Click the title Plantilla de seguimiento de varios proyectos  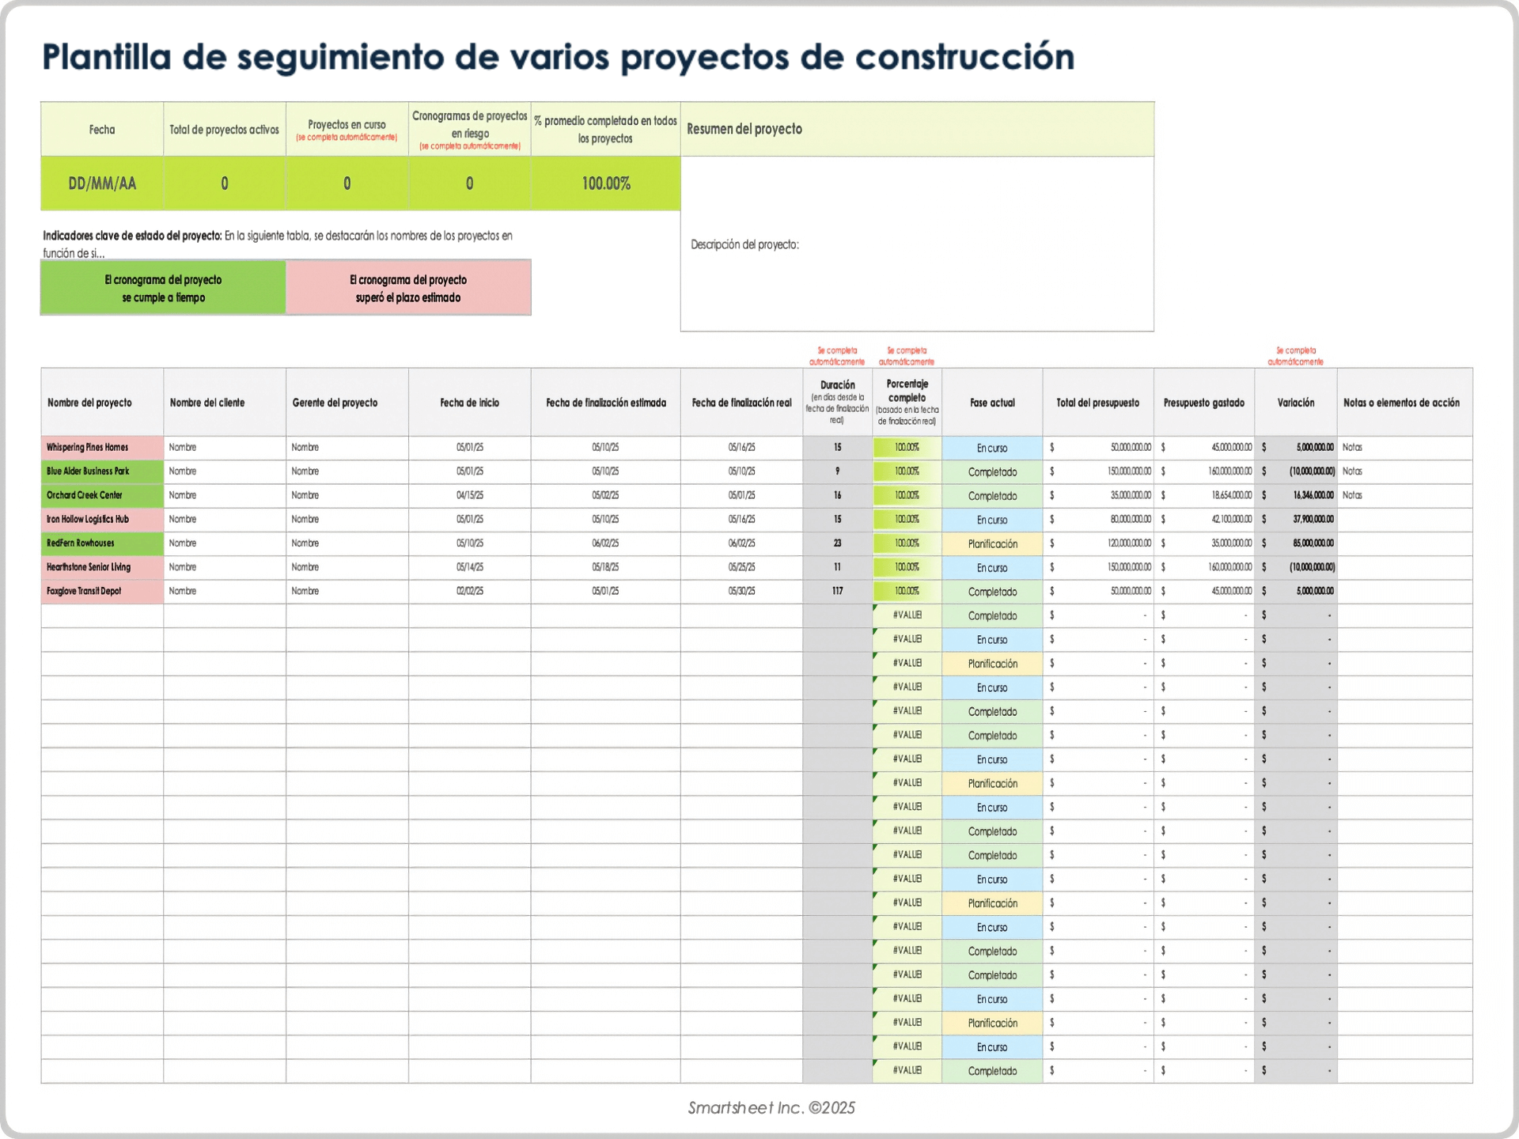tap(558, 58)
